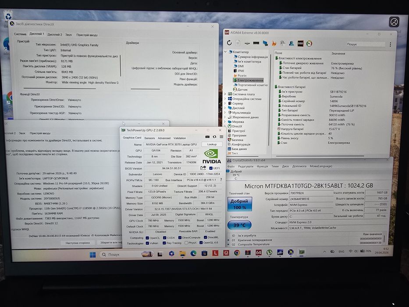Open the Файл menu in CrystalDiskInfo
The width and height of the screenshot is (409, 307).
tap(231, 166)
